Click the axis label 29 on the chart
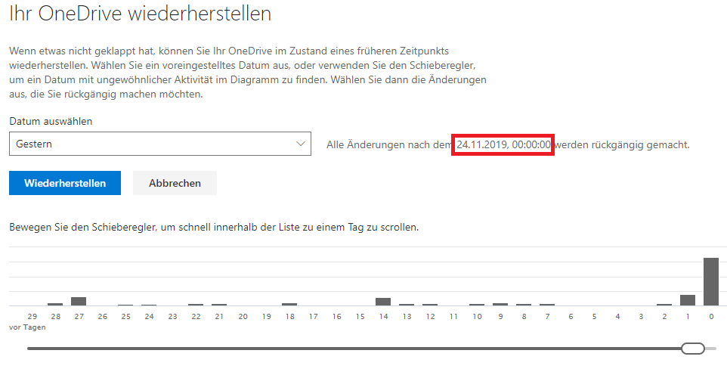 pos(32,316)
